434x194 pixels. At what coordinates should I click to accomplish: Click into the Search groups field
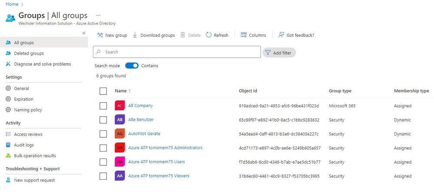(177, 52)
